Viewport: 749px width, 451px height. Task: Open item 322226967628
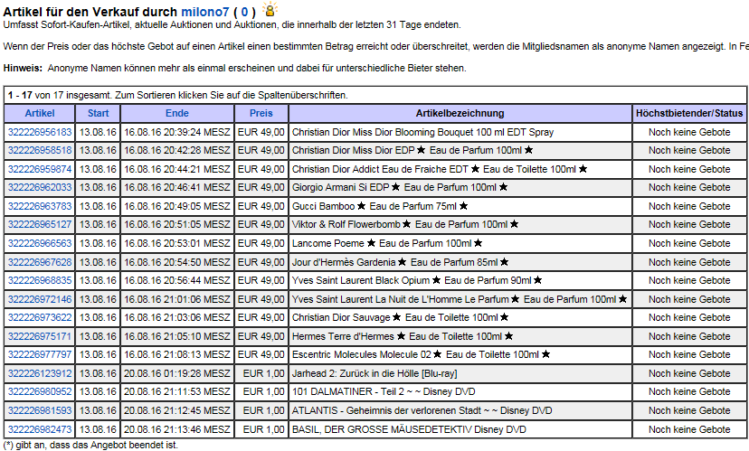point(40,262)
